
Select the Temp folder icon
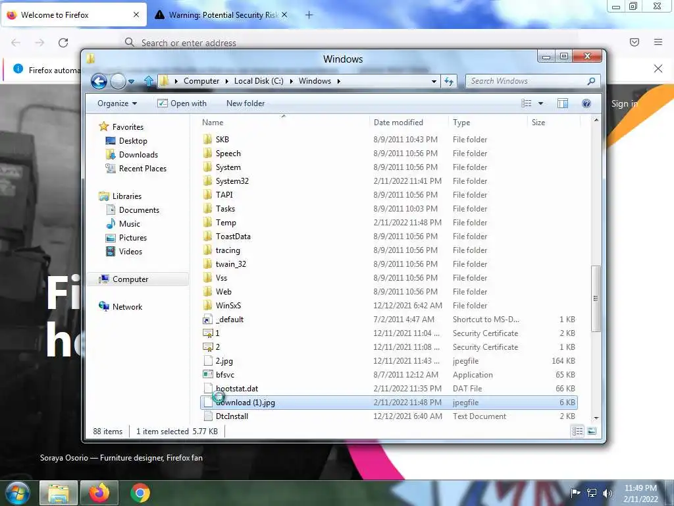[x=207, y=222]
